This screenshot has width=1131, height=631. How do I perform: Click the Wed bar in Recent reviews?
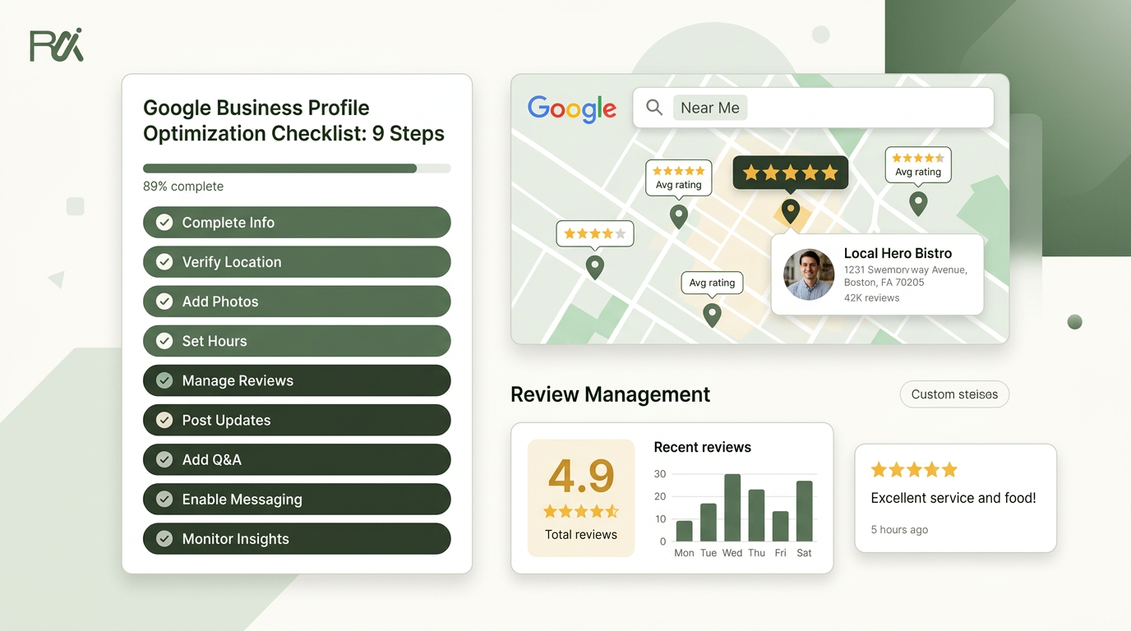(732, 508)
